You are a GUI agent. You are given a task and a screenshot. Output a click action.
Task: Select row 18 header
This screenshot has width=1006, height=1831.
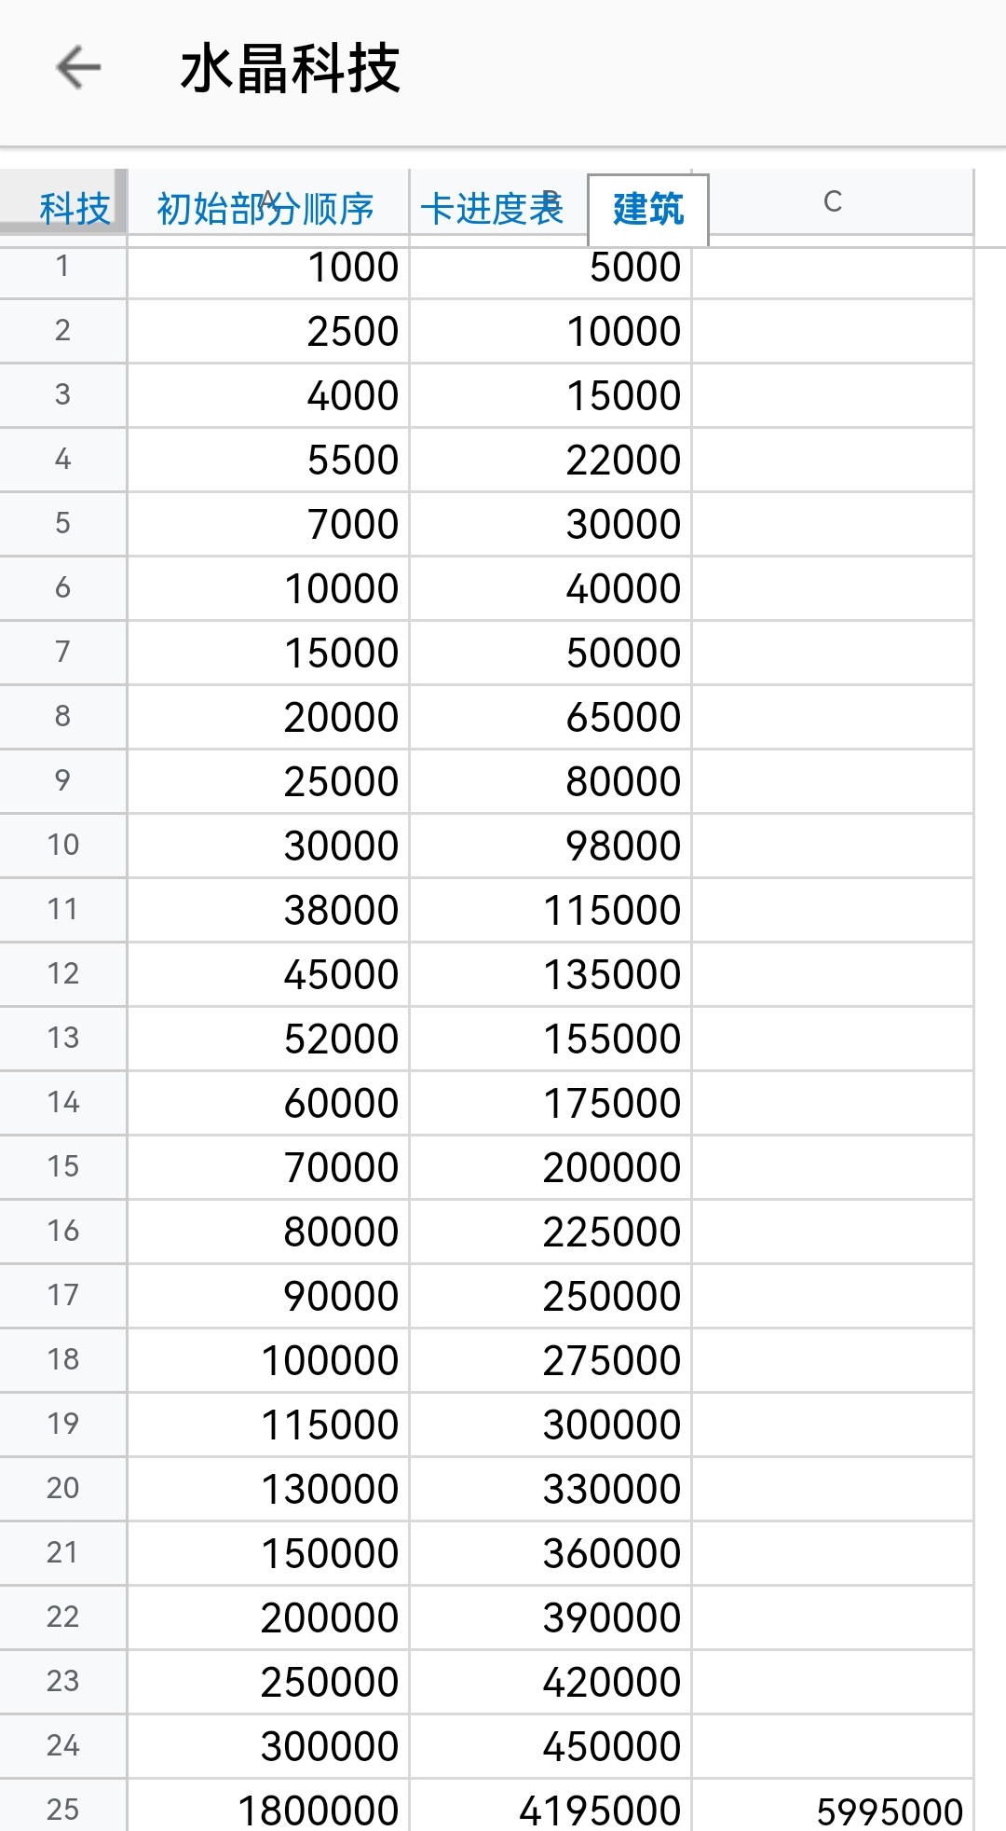coord(62,1359)
